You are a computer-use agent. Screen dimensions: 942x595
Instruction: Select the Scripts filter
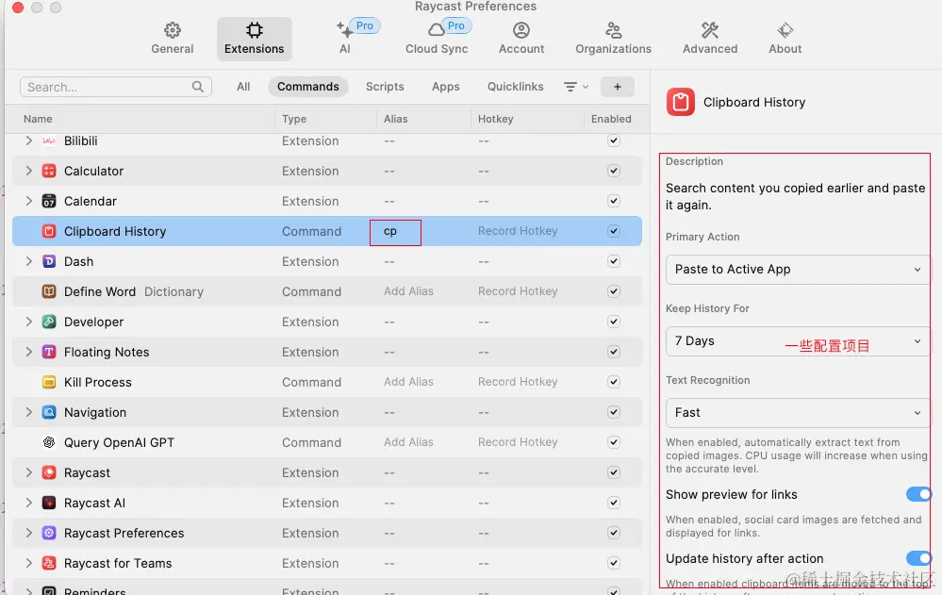[385, 87]
